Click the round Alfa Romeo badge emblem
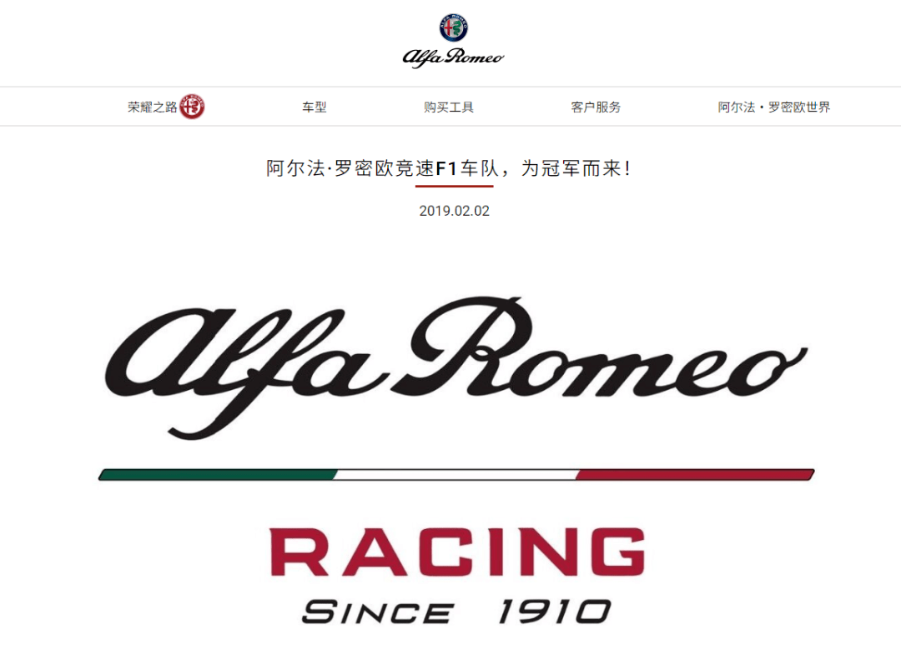The width and height of the screenshot is (901, 654). coord(453,27)
